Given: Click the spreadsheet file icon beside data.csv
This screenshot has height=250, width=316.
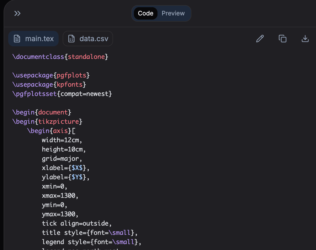Looking at the screenshot, I should (71, 39).
